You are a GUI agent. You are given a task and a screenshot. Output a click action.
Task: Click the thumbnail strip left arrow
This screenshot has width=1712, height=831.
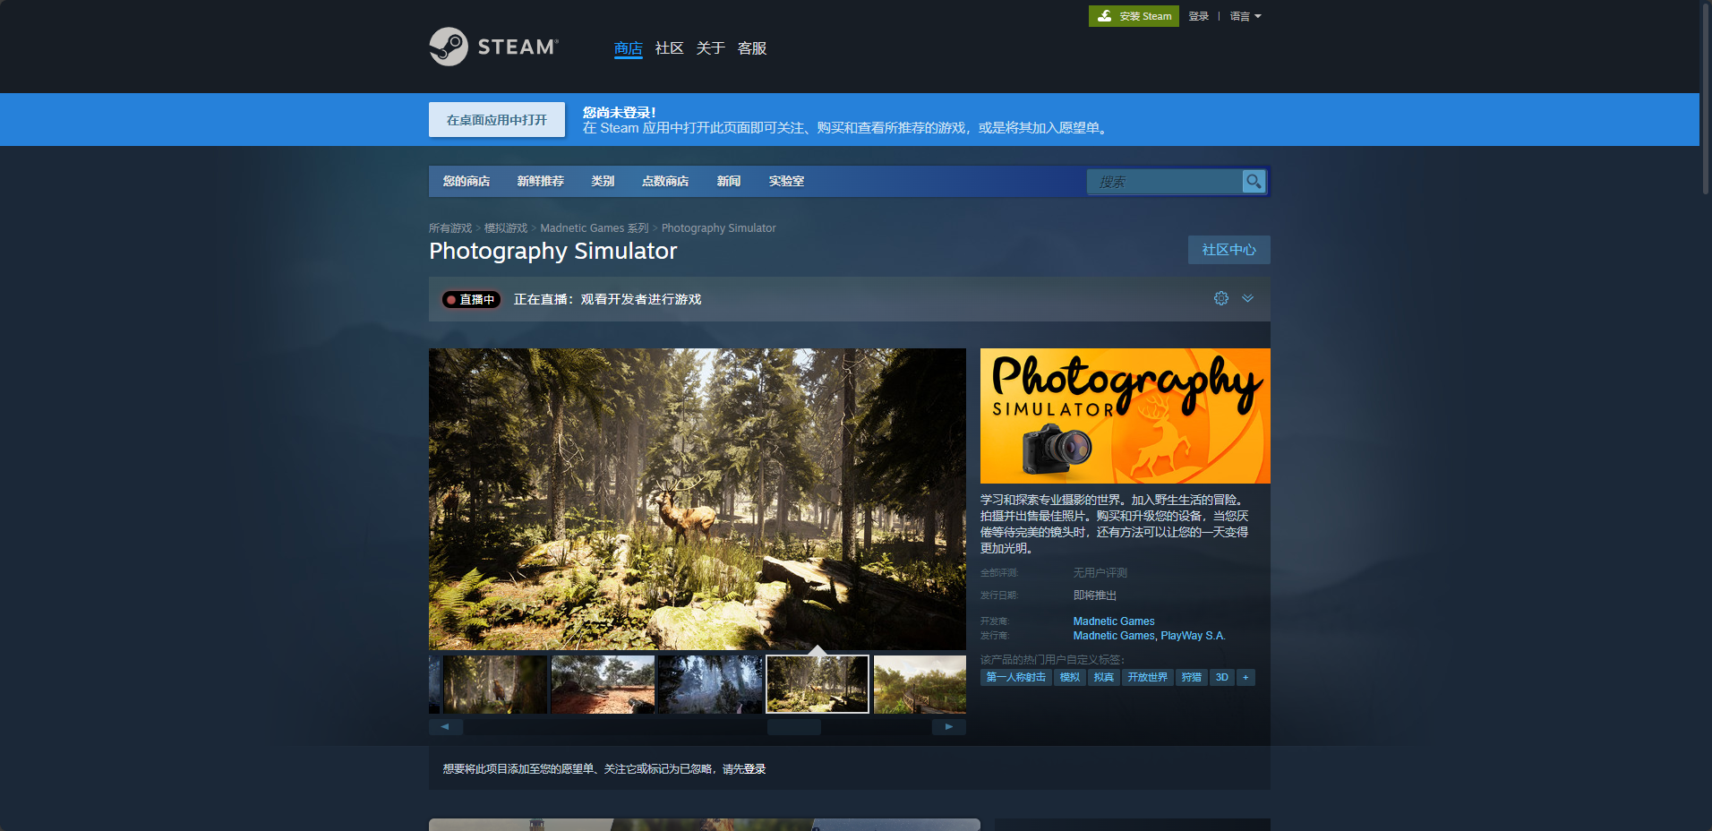point(445,727)
